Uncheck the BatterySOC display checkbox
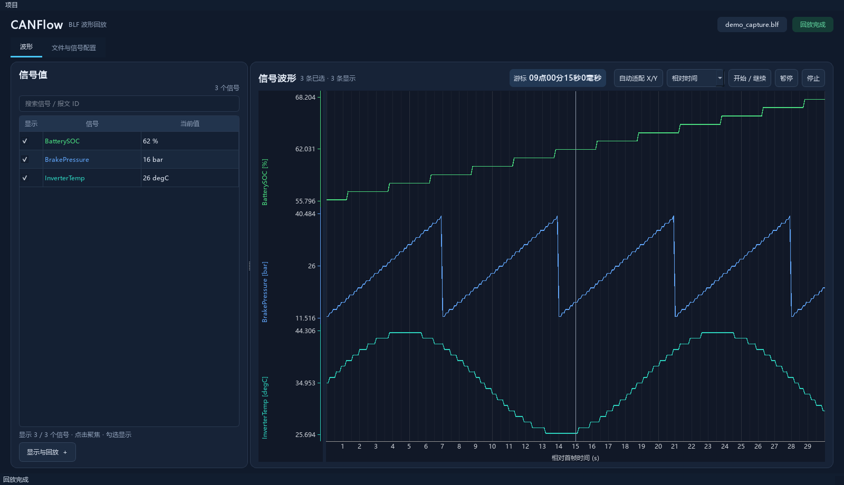The height and width of the screenshot is (485, 844). (25, 141)
